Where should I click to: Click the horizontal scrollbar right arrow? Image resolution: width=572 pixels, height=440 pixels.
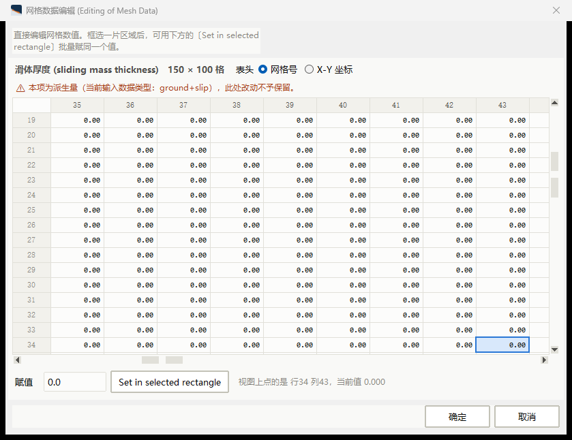544,360
